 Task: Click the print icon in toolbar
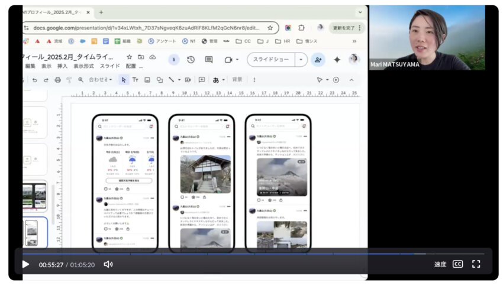pos(57,80)
